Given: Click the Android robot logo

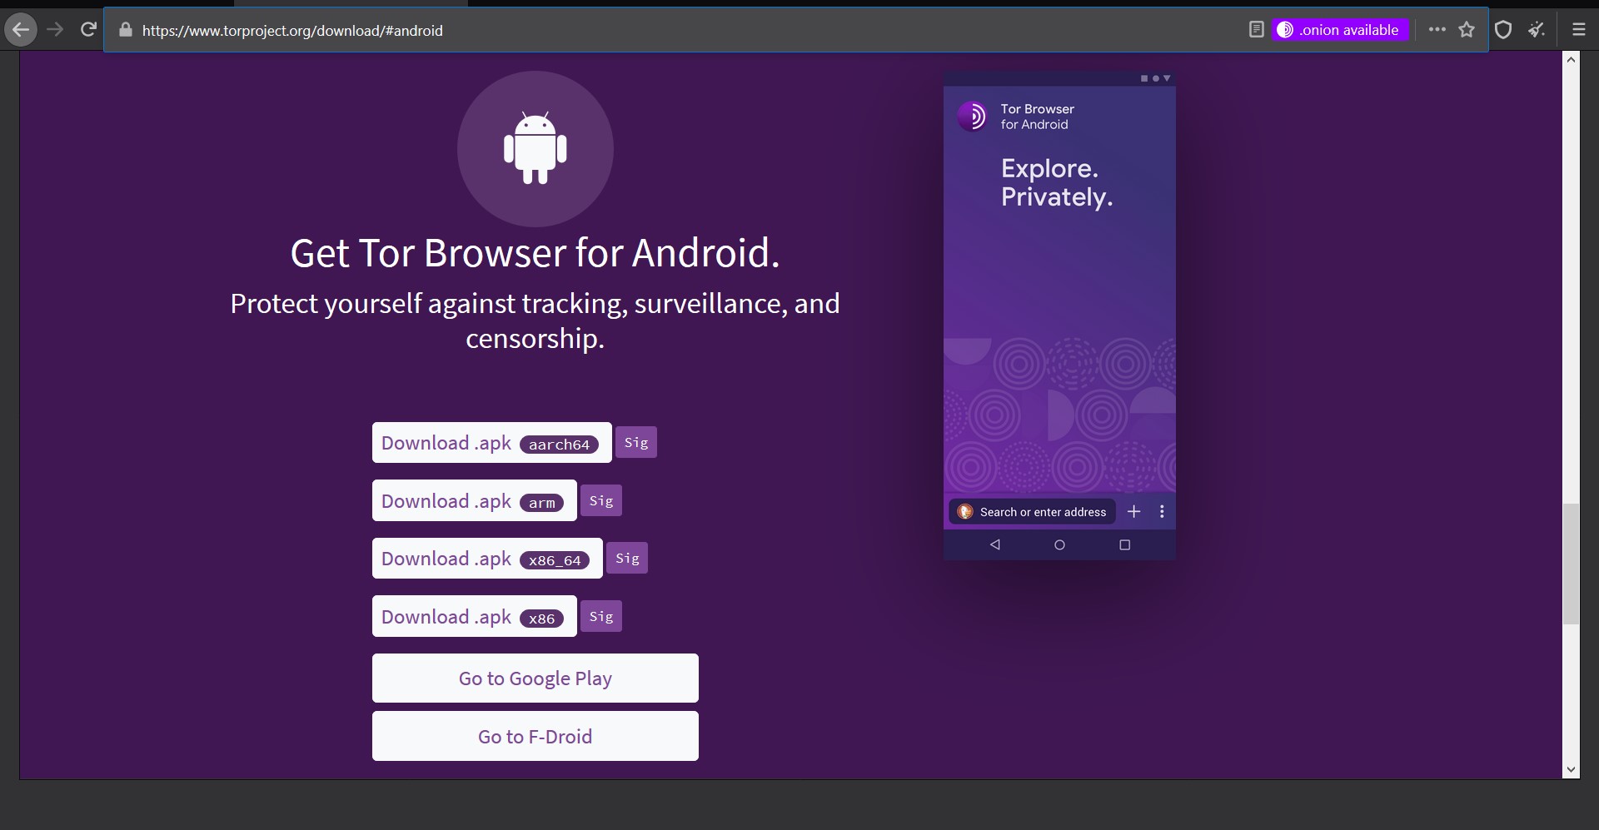Looking at the screenshot, I should pos(535,149).
